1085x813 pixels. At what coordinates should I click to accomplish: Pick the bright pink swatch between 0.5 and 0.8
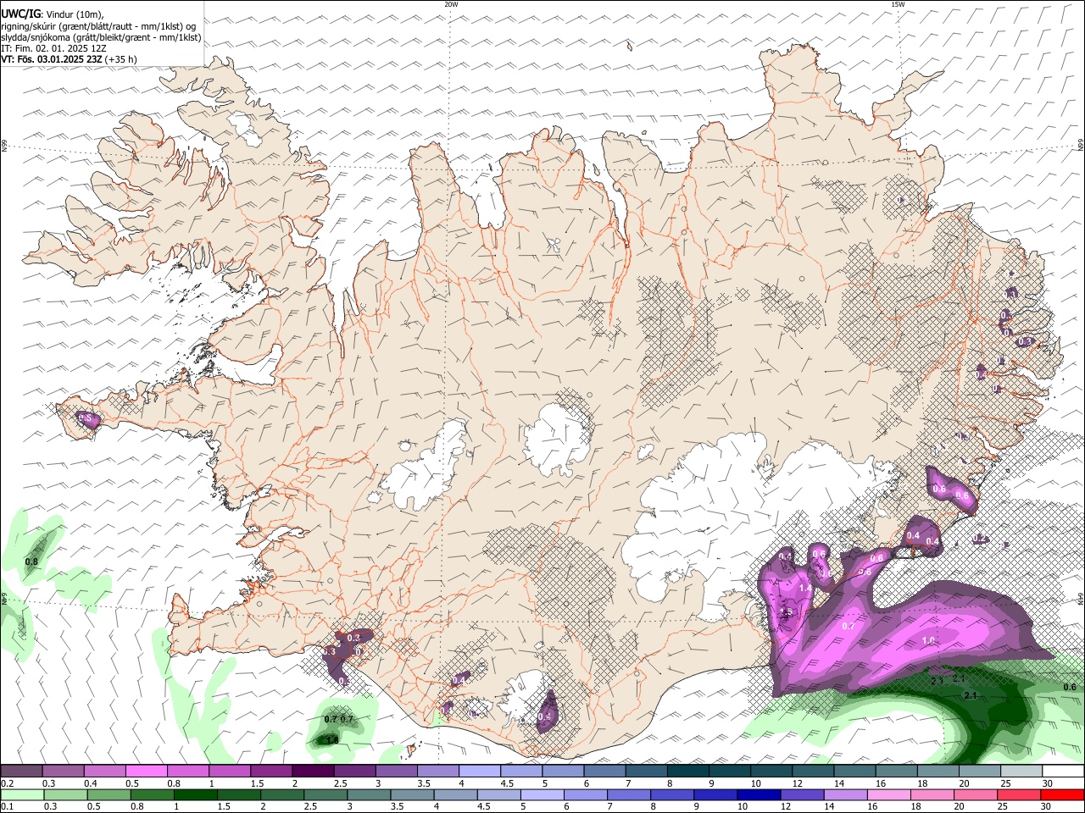[146, 771]
